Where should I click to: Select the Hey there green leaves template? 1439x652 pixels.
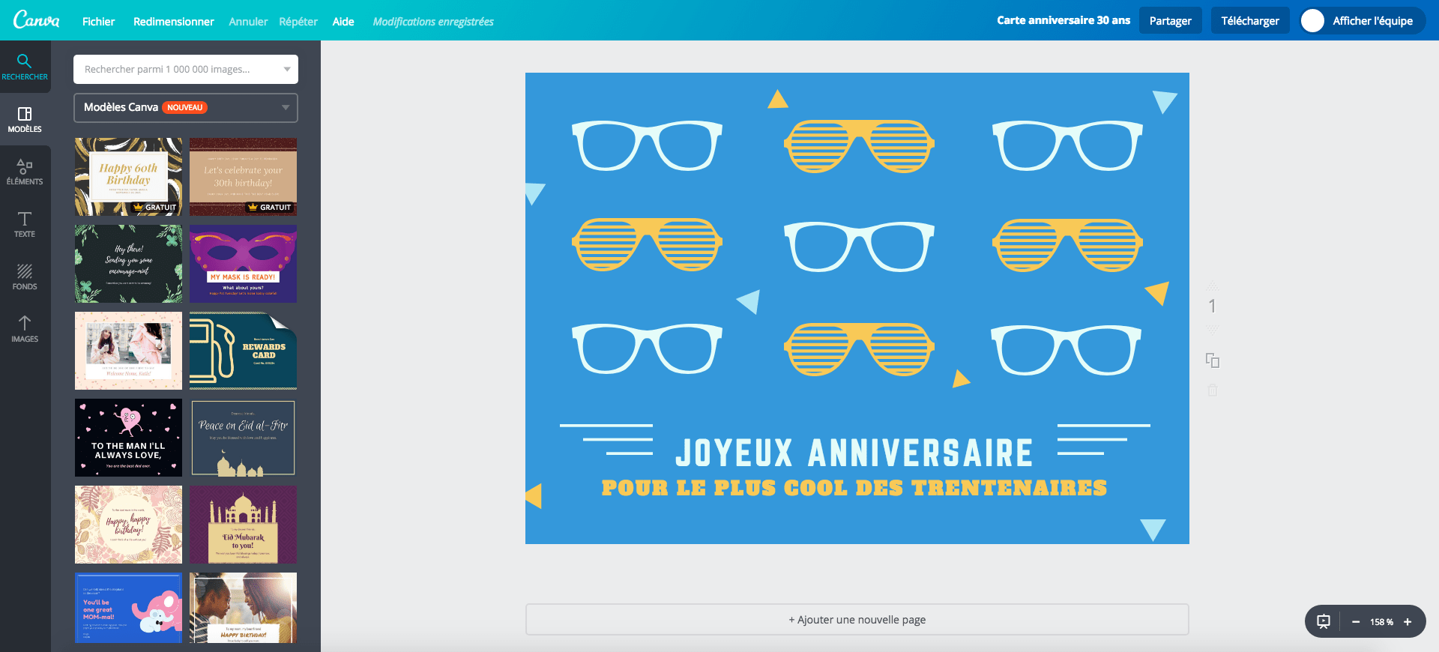click(x=128, y=264)
